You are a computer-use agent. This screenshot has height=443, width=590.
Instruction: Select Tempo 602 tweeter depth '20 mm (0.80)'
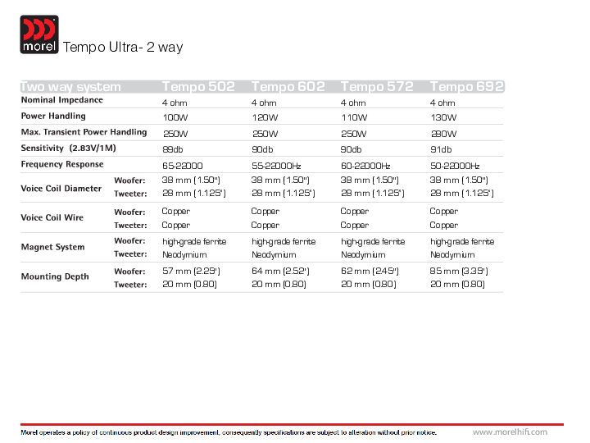point(279,284)
